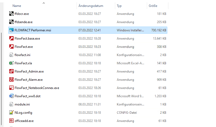
Task: Click the size 909 KB
Action: coord(161,80)
